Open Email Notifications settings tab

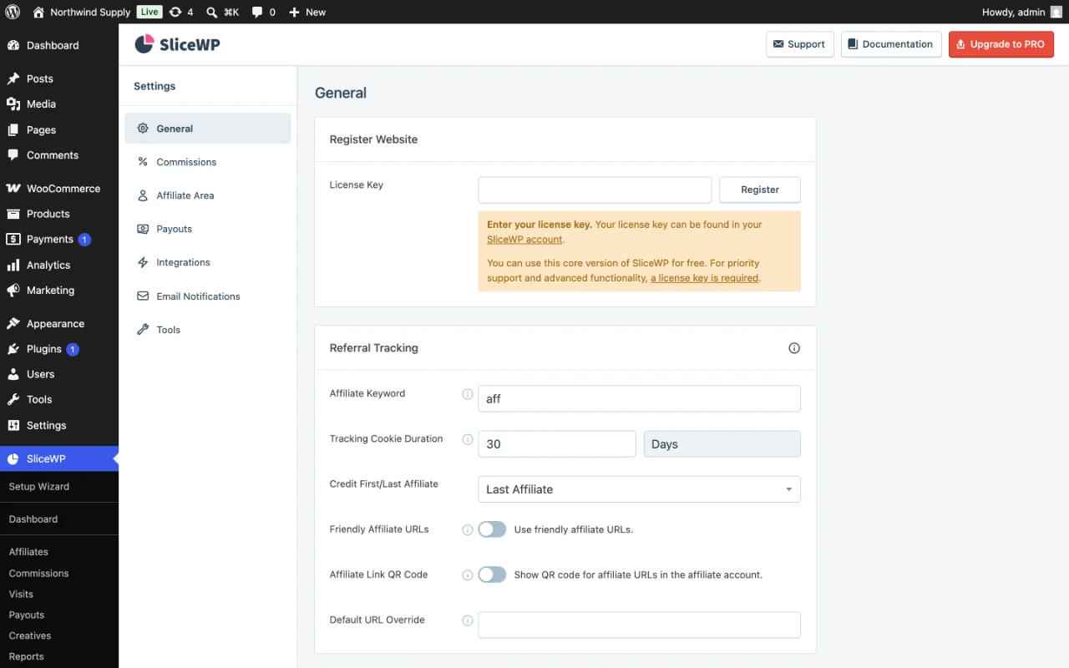[x=208, y=296]
